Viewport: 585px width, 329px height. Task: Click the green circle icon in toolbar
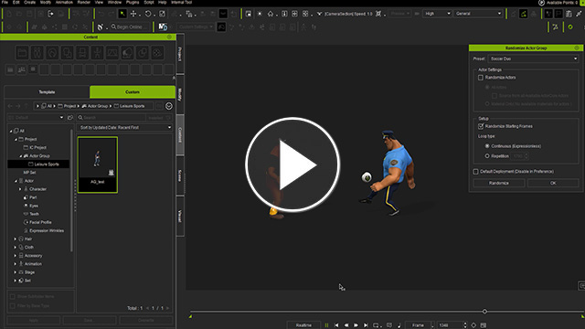(570, 27)
